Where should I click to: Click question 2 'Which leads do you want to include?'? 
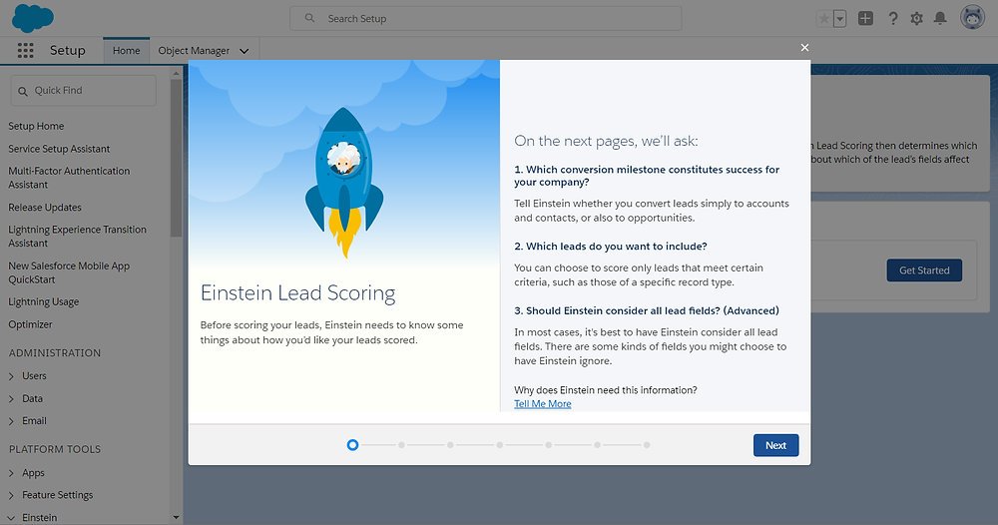pyautogui.click(x=611, y=247)
